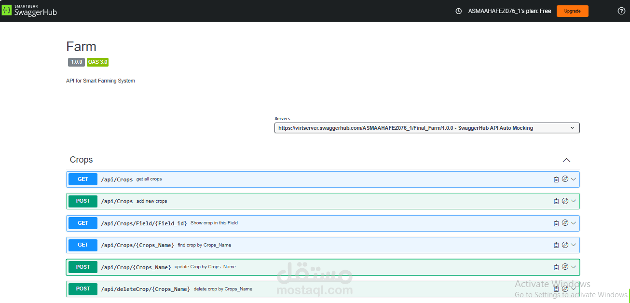Click the /api/Crop/{Crops_Name} path
Screen dimensions: 630x303
tap(136, 267)
